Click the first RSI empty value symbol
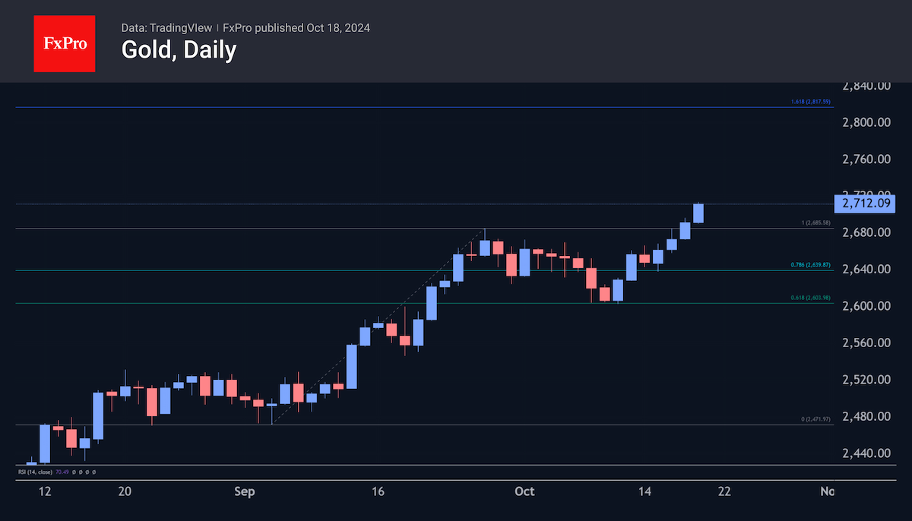This screenshot has width=912, height=521. point(73,472)
